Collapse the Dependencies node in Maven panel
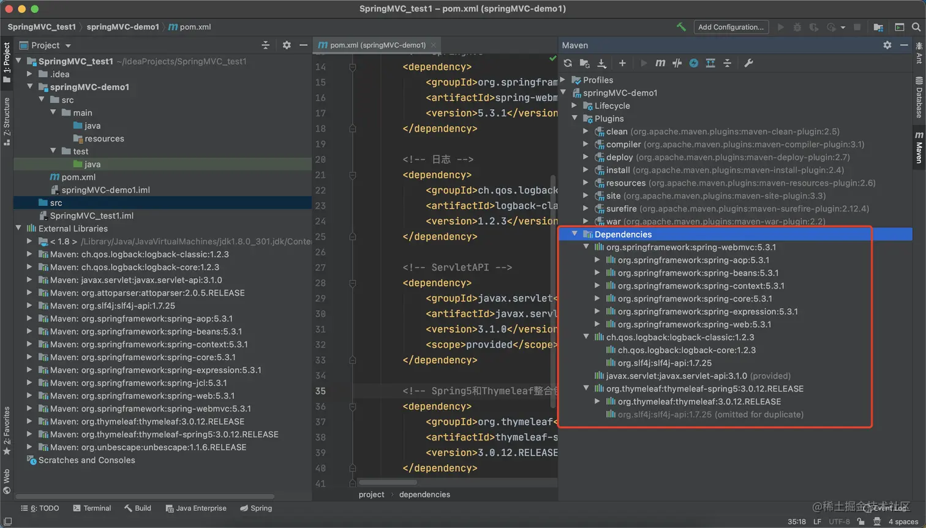This screenshot has width=926, height=528. coord(574,234)
